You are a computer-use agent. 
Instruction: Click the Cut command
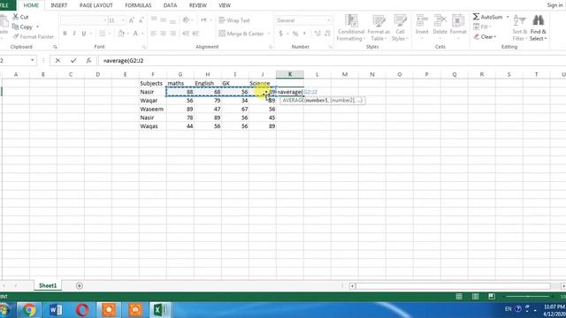click(20, 17)
